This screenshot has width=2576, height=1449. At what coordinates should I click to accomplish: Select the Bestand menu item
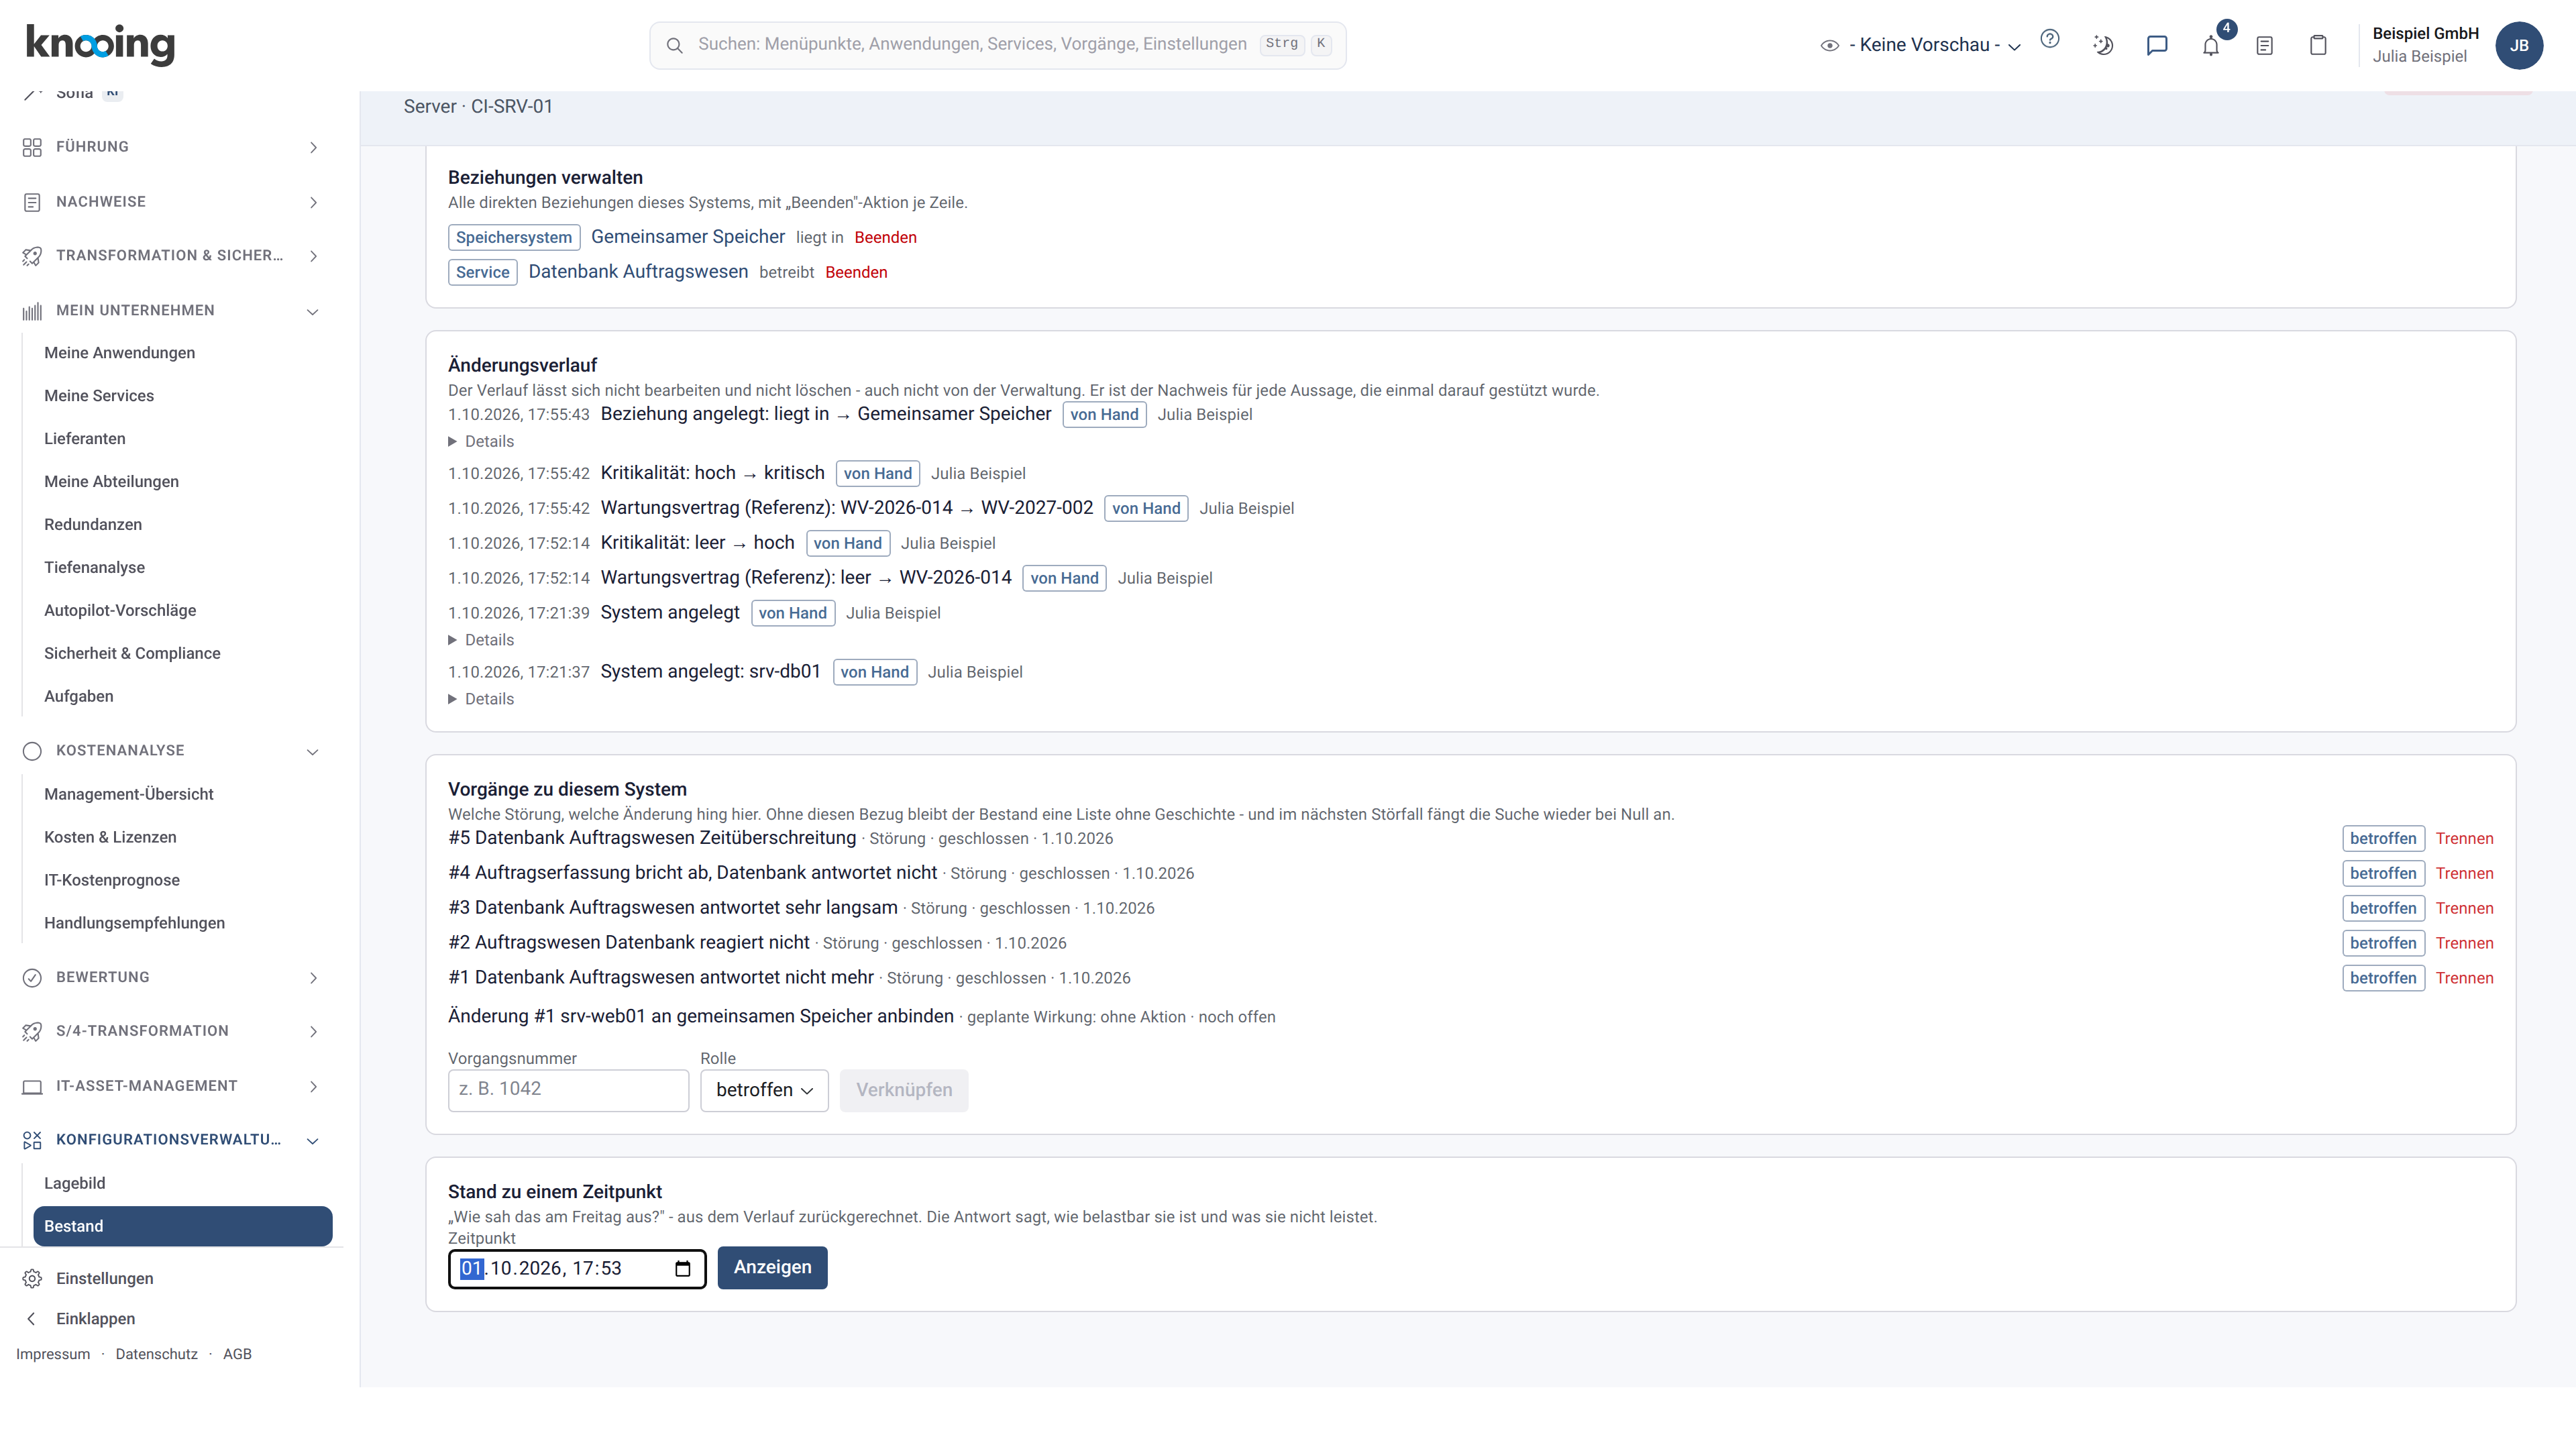click(x=183, y=1226)
